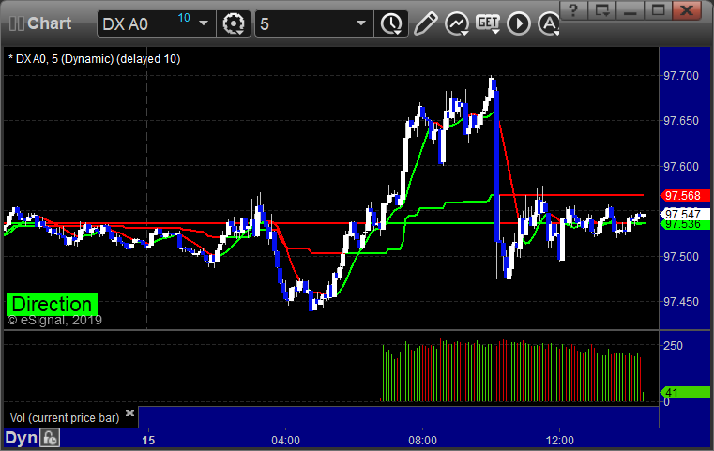Click the green Direction label
Screen dimensions: 714x451
[52, 305]
